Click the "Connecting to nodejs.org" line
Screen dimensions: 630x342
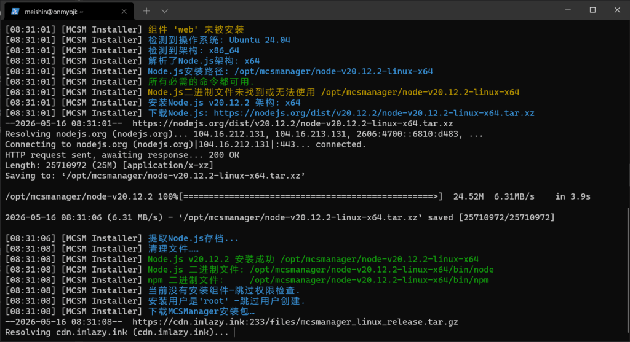pyautogui.click(x=185, y=144)
